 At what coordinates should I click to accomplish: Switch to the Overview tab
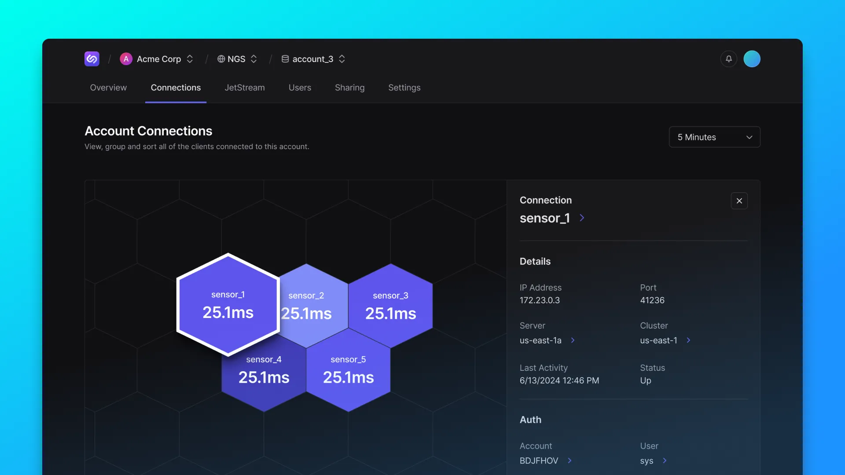108,88
